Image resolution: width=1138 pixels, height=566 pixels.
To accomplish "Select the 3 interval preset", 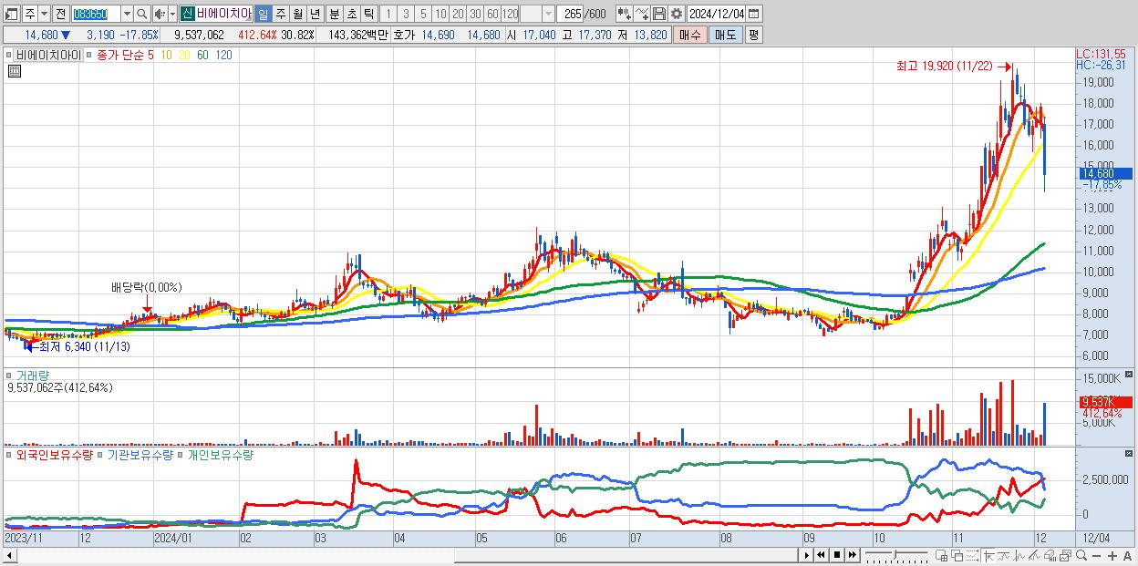I will [405, 14].
